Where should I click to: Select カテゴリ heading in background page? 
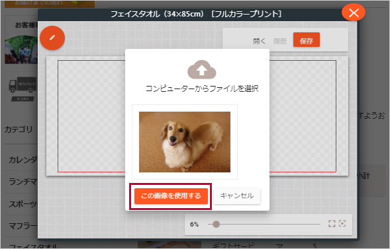click(x=19, y=129)
